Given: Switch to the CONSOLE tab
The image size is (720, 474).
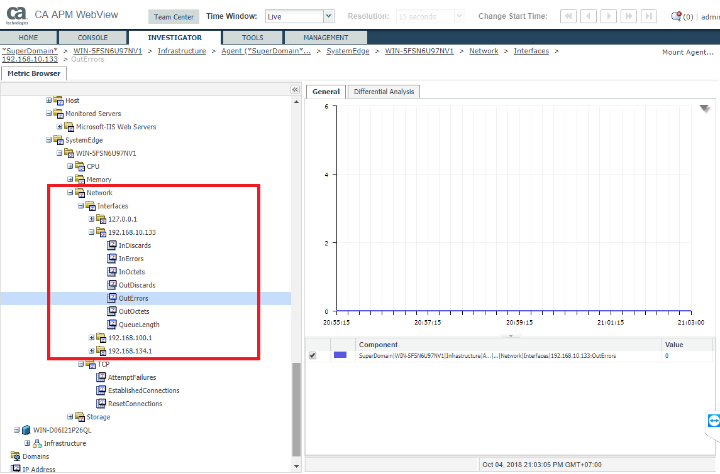Looking at the screenshot, I should (x=93, y=38).
